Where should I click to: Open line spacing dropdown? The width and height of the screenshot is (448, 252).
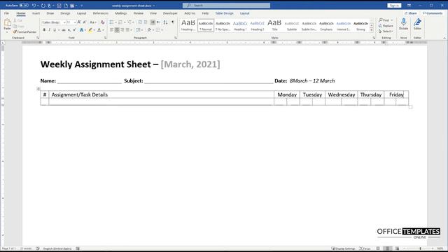(x=139, y=30)
